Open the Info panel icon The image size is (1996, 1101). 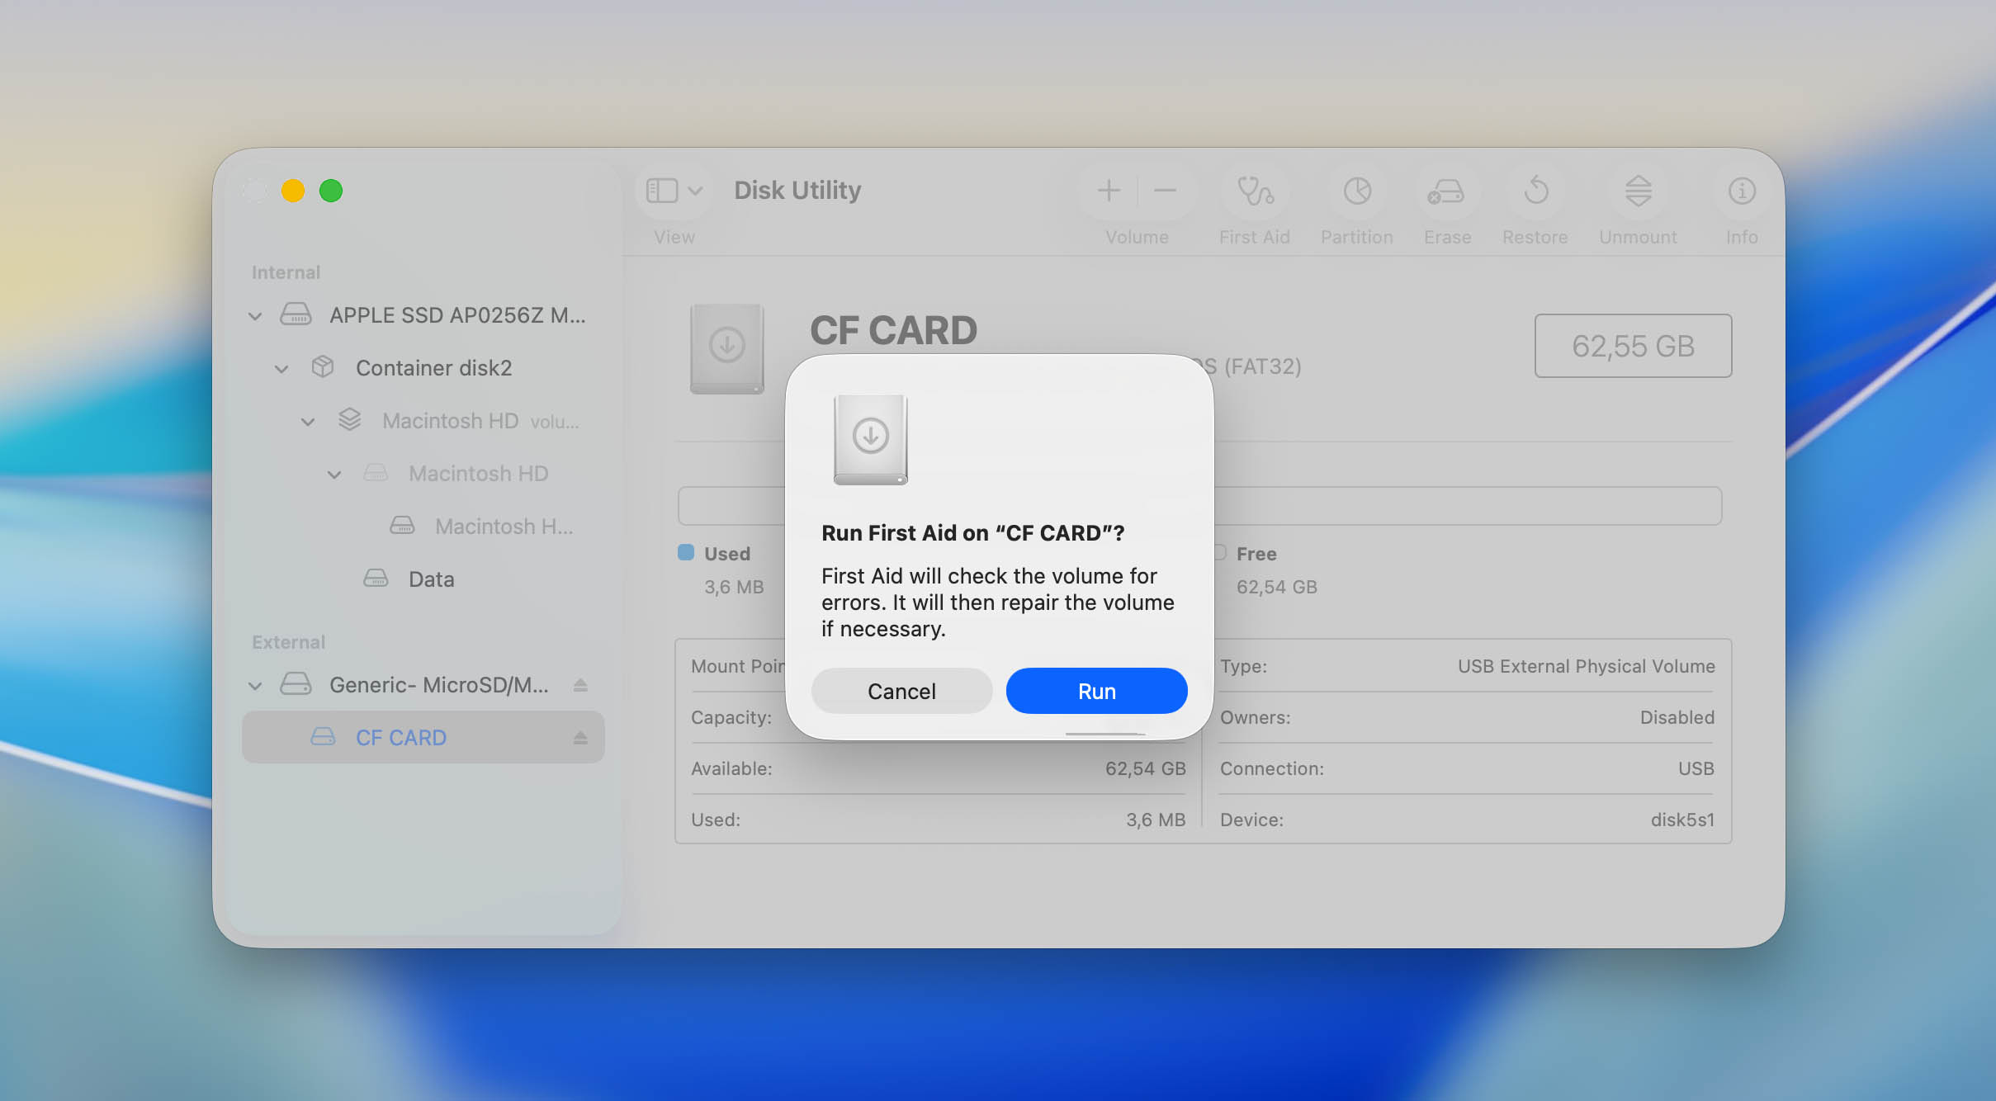pyautogui.click(x=1741, y=191)
